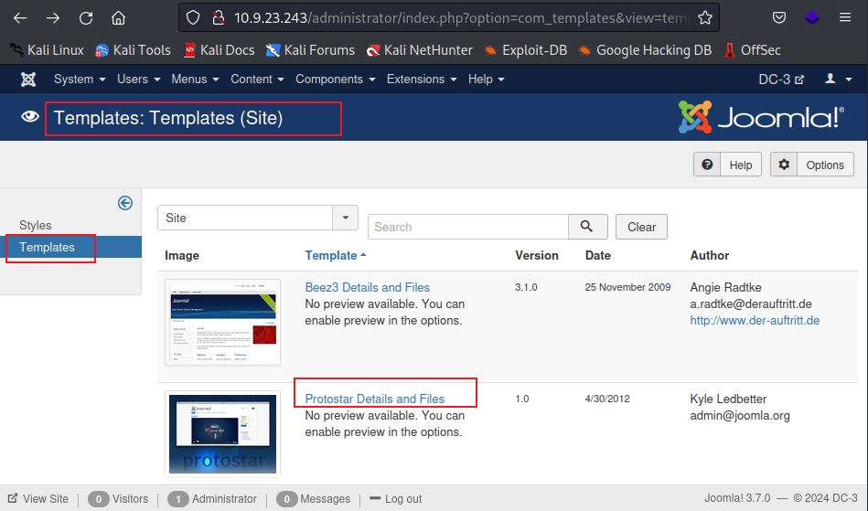Click View Site in the status bar

[x=38, y=498]
